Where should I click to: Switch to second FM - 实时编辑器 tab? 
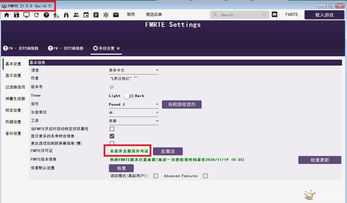(x=66, y=48)
